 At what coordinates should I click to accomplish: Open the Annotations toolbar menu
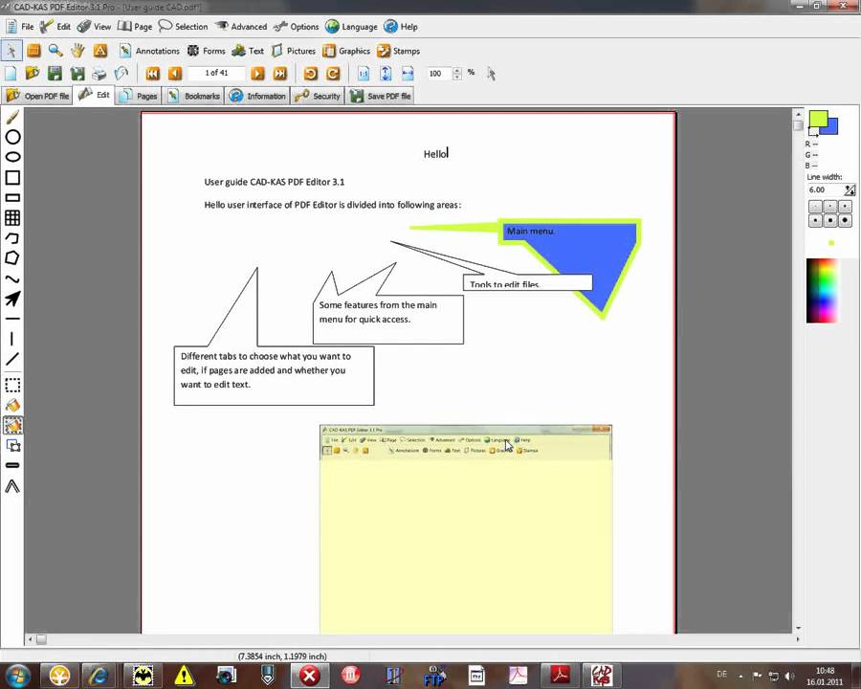pyautogui.click(x=150, y=51)
